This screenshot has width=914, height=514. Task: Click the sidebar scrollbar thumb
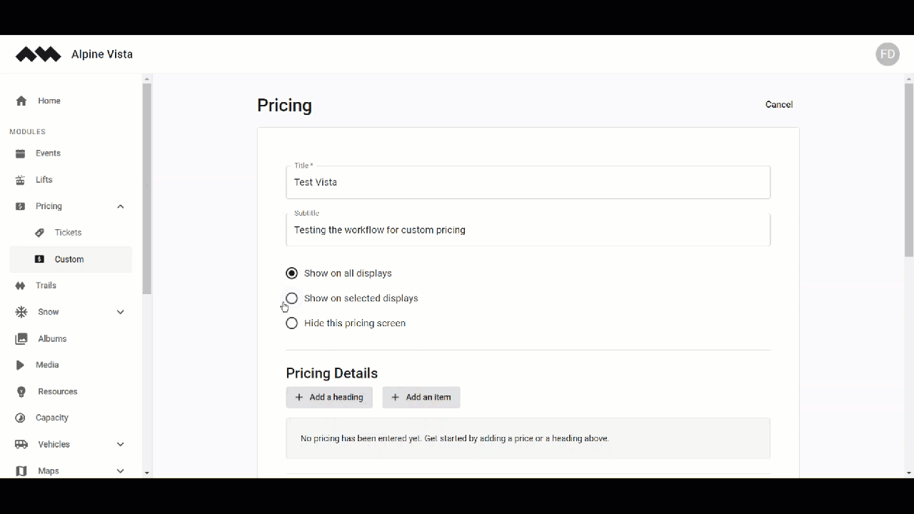pos(147,189)
